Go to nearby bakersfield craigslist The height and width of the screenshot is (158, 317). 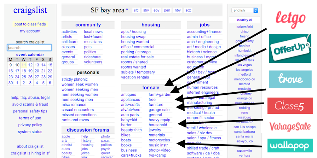[x=244, y=27]
